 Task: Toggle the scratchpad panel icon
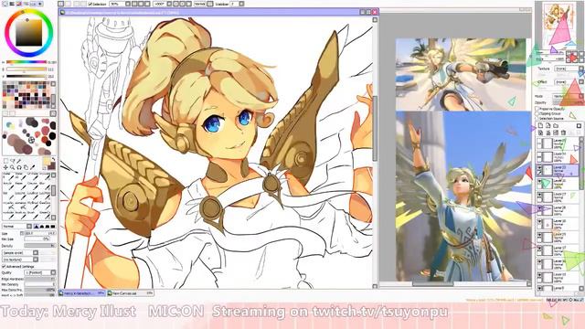[x=40, y=4]
